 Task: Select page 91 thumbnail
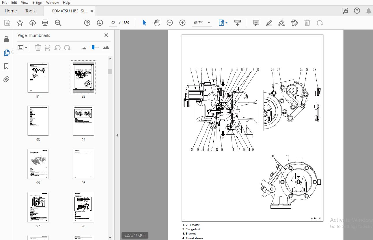(38, 77)
